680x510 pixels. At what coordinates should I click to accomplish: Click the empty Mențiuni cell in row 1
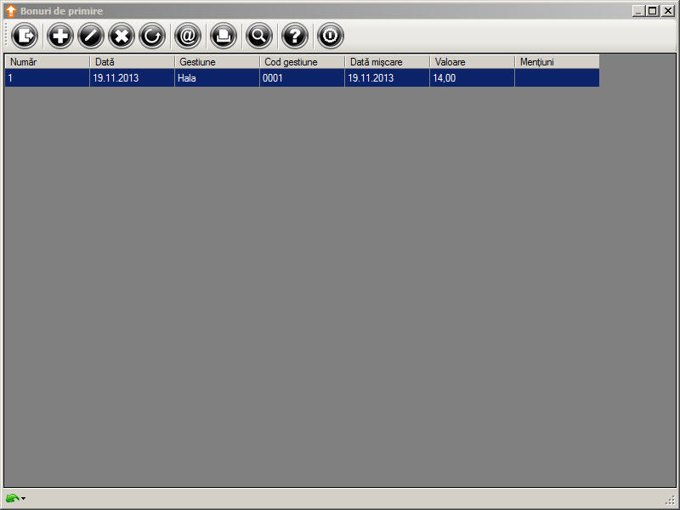point(557,78)
